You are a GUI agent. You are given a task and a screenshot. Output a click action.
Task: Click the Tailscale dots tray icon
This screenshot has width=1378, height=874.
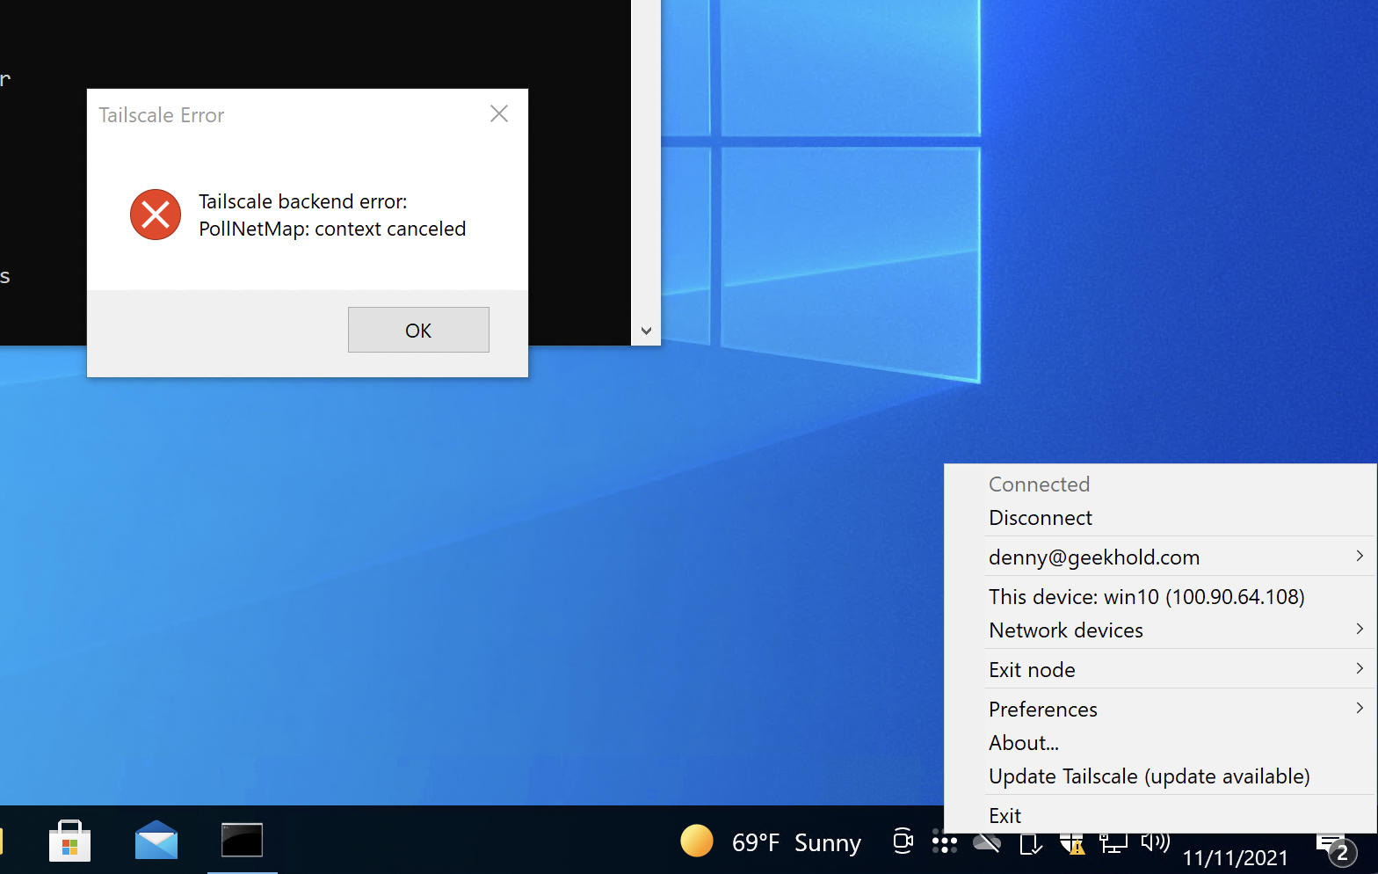[945, 842]
